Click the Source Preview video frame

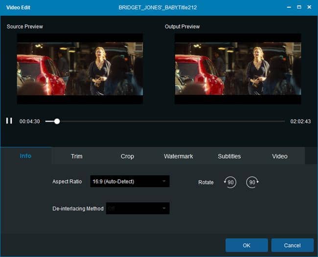[80, 69]
